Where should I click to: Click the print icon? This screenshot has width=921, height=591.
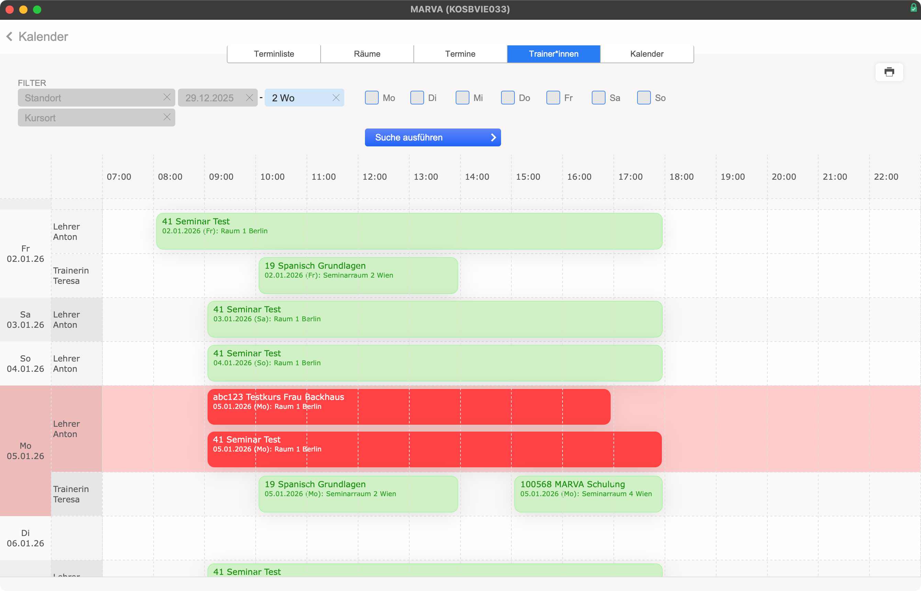pyautogui.click(x=889, y=72)
